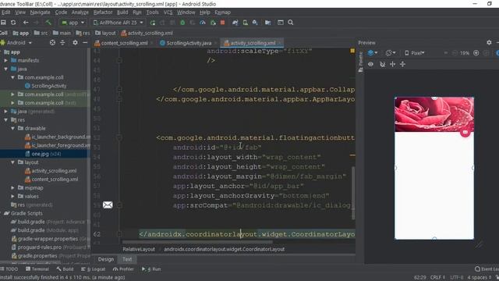This screenshot has height=281, width=499.
Task: Open the Terminal tool window
Action: (37, 269)
